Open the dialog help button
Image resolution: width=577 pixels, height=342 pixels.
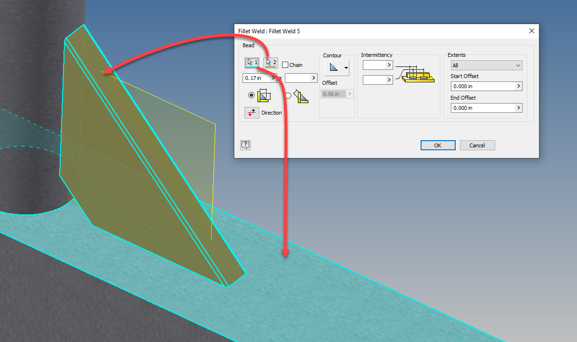[245, 145]
